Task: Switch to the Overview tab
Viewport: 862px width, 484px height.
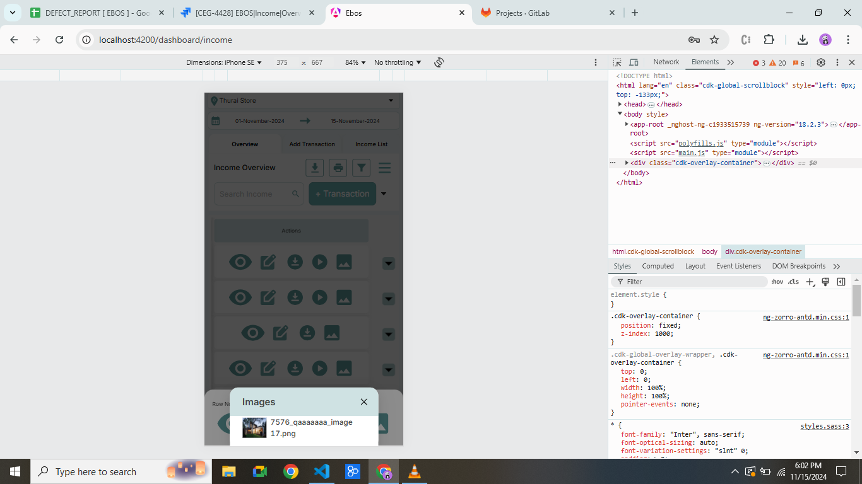Action: point(245,144)
